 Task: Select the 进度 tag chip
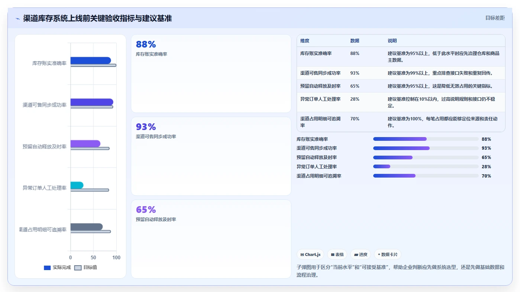pos(361,254)
